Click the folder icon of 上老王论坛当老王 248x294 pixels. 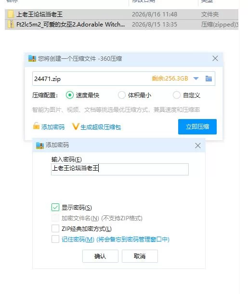11,14
